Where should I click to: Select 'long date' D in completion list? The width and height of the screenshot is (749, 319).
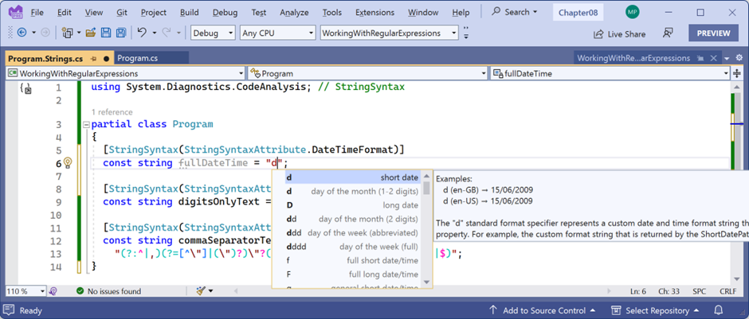pyautogui.click(x=351, y=205)
